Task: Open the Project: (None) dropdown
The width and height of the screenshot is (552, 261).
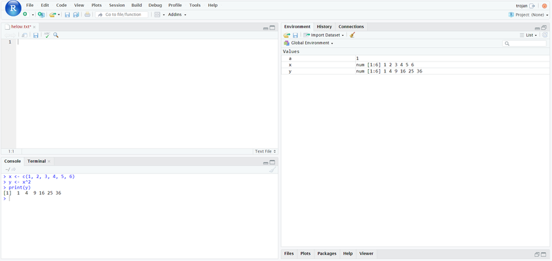Action: 528,14
